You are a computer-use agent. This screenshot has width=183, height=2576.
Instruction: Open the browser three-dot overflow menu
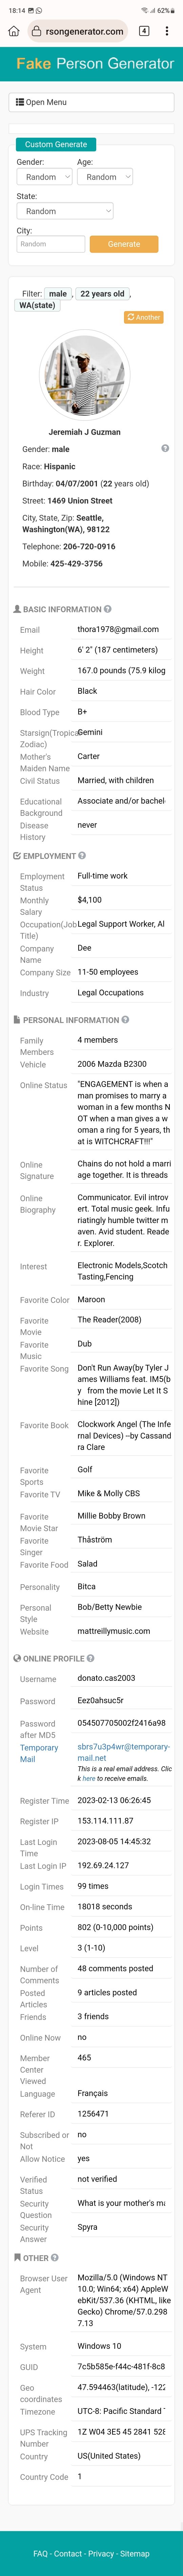click(167, 31)
